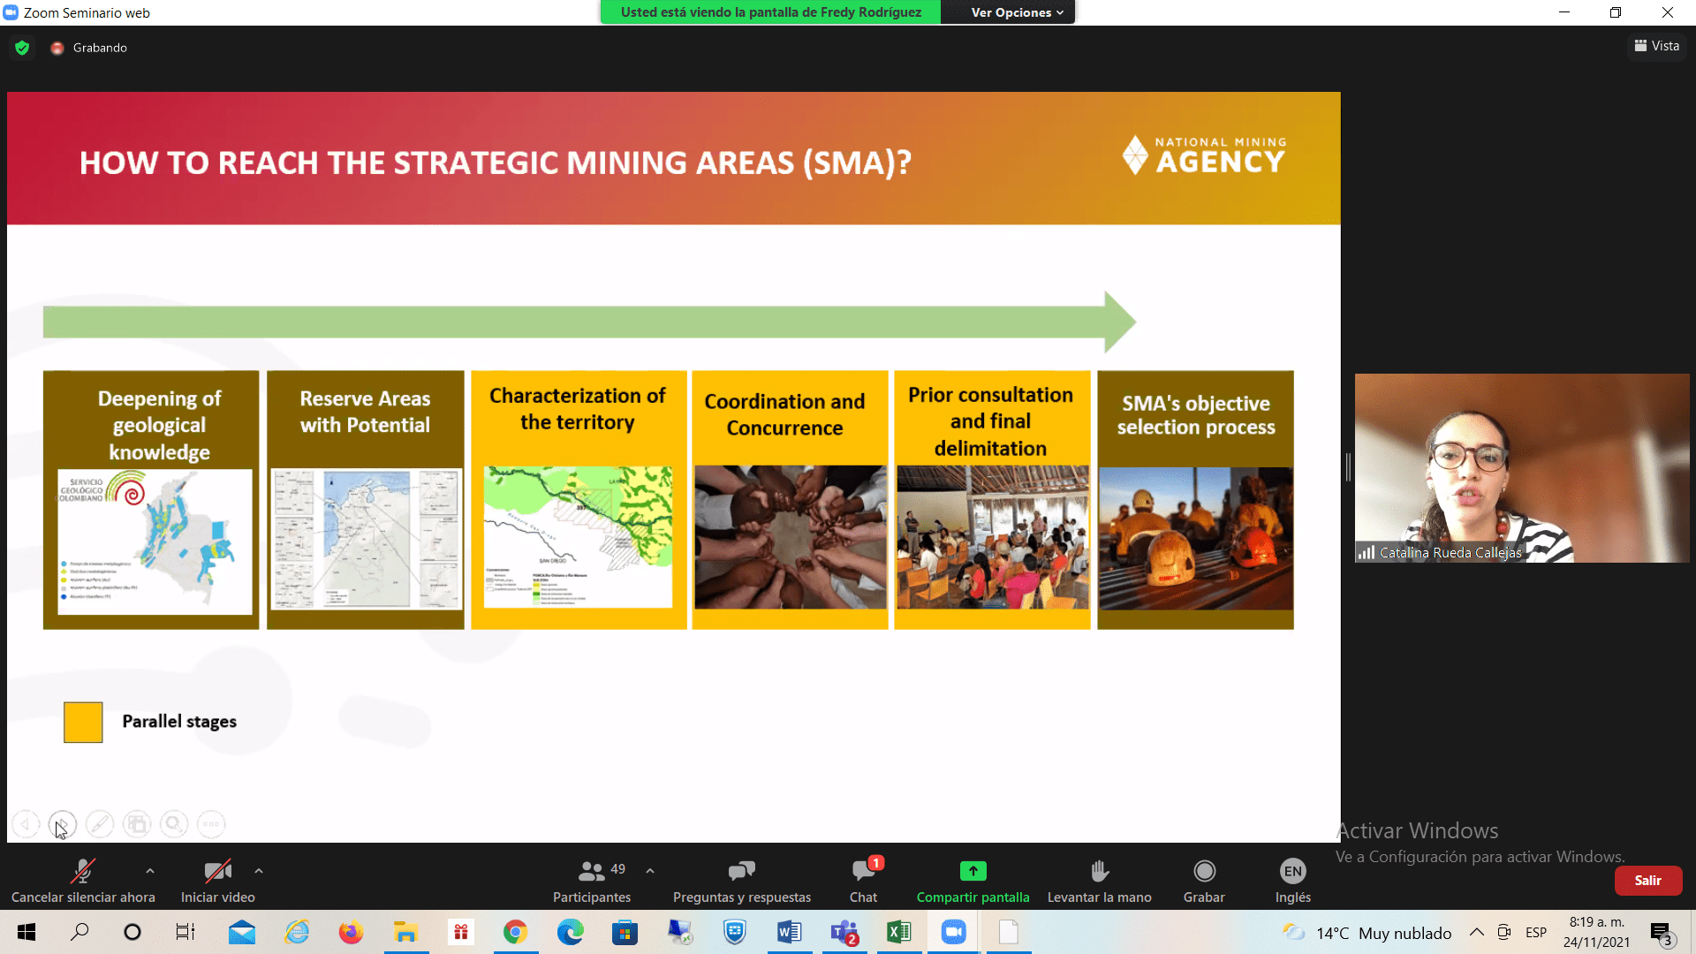Switch to Zoom in taskbar
The image size is (1696, 954).
[953, 932]
